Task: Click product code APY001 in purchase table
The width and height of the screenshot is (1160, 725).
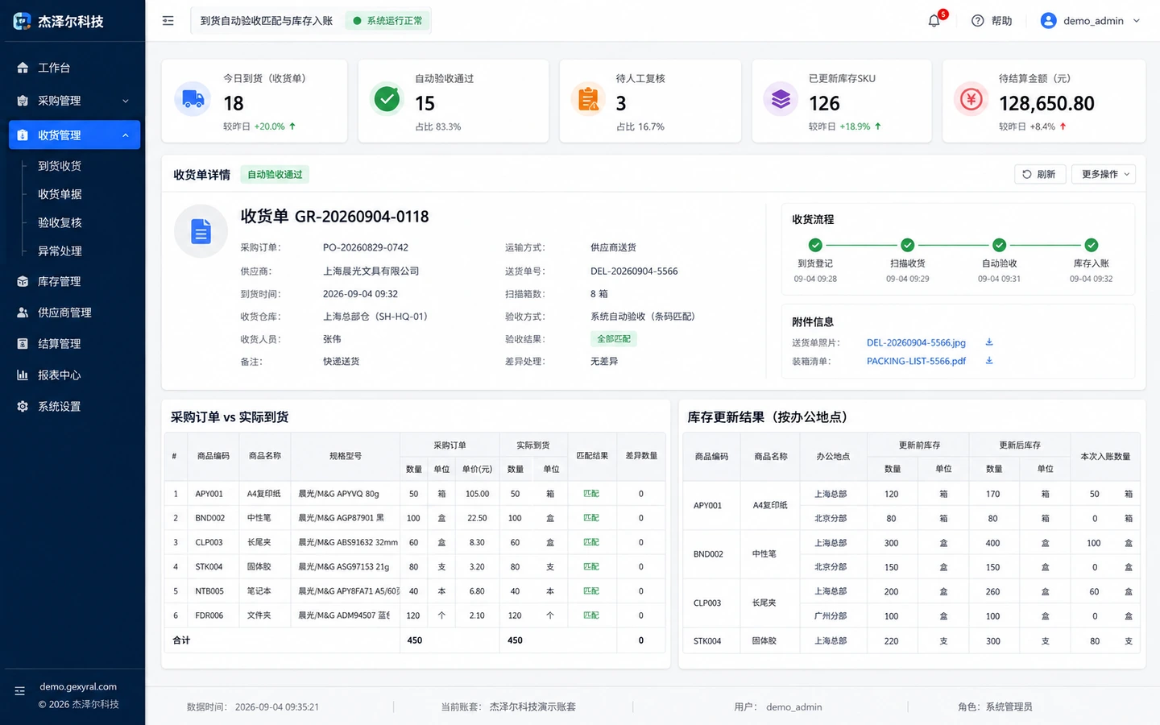Action: 209,494
